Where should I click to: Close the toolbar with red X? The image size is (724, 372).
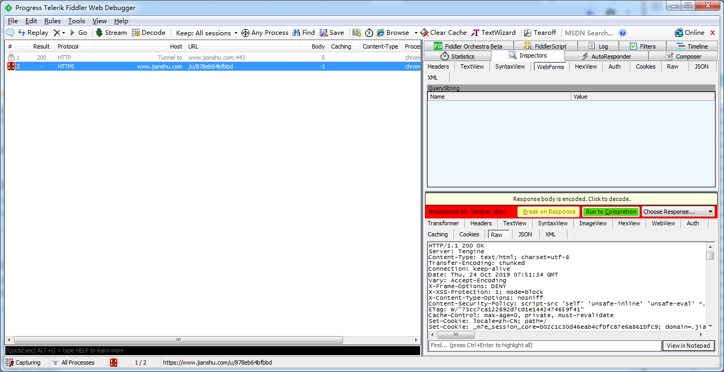pyautogui.click(x=712, y=33)
